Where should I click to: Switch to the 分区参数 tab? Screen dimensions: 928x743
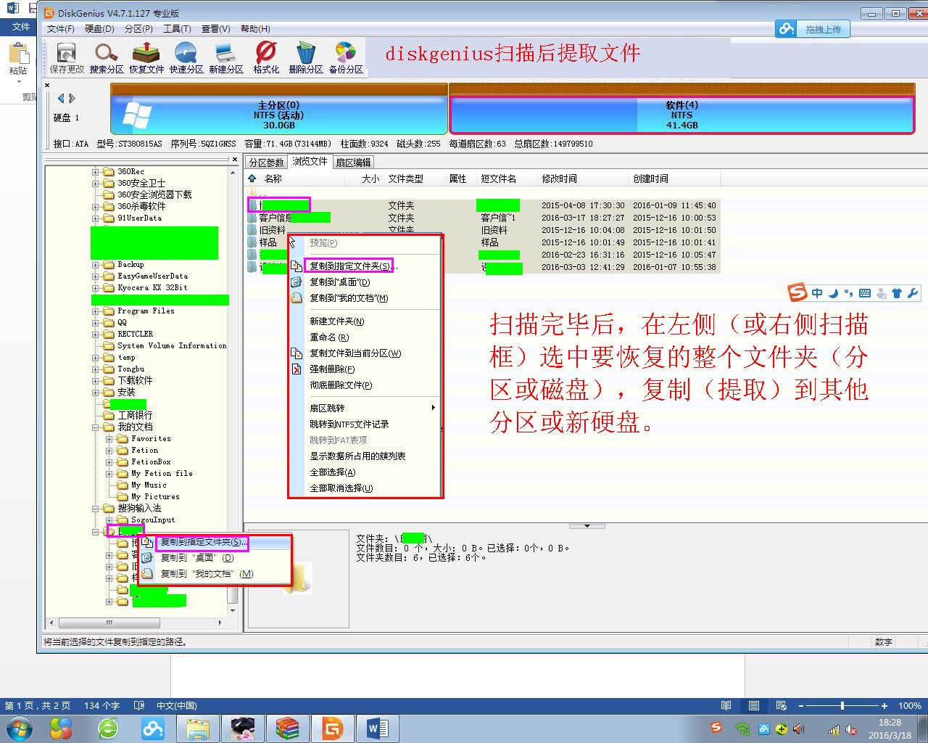pos(266,163)
